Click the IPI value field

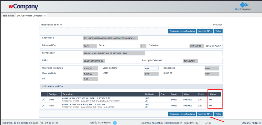click(x=90, y=79)
